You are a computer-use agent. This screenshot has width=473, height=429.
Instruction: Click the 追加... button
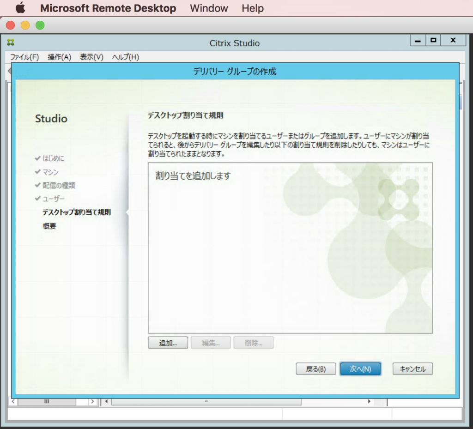(168, 343)
